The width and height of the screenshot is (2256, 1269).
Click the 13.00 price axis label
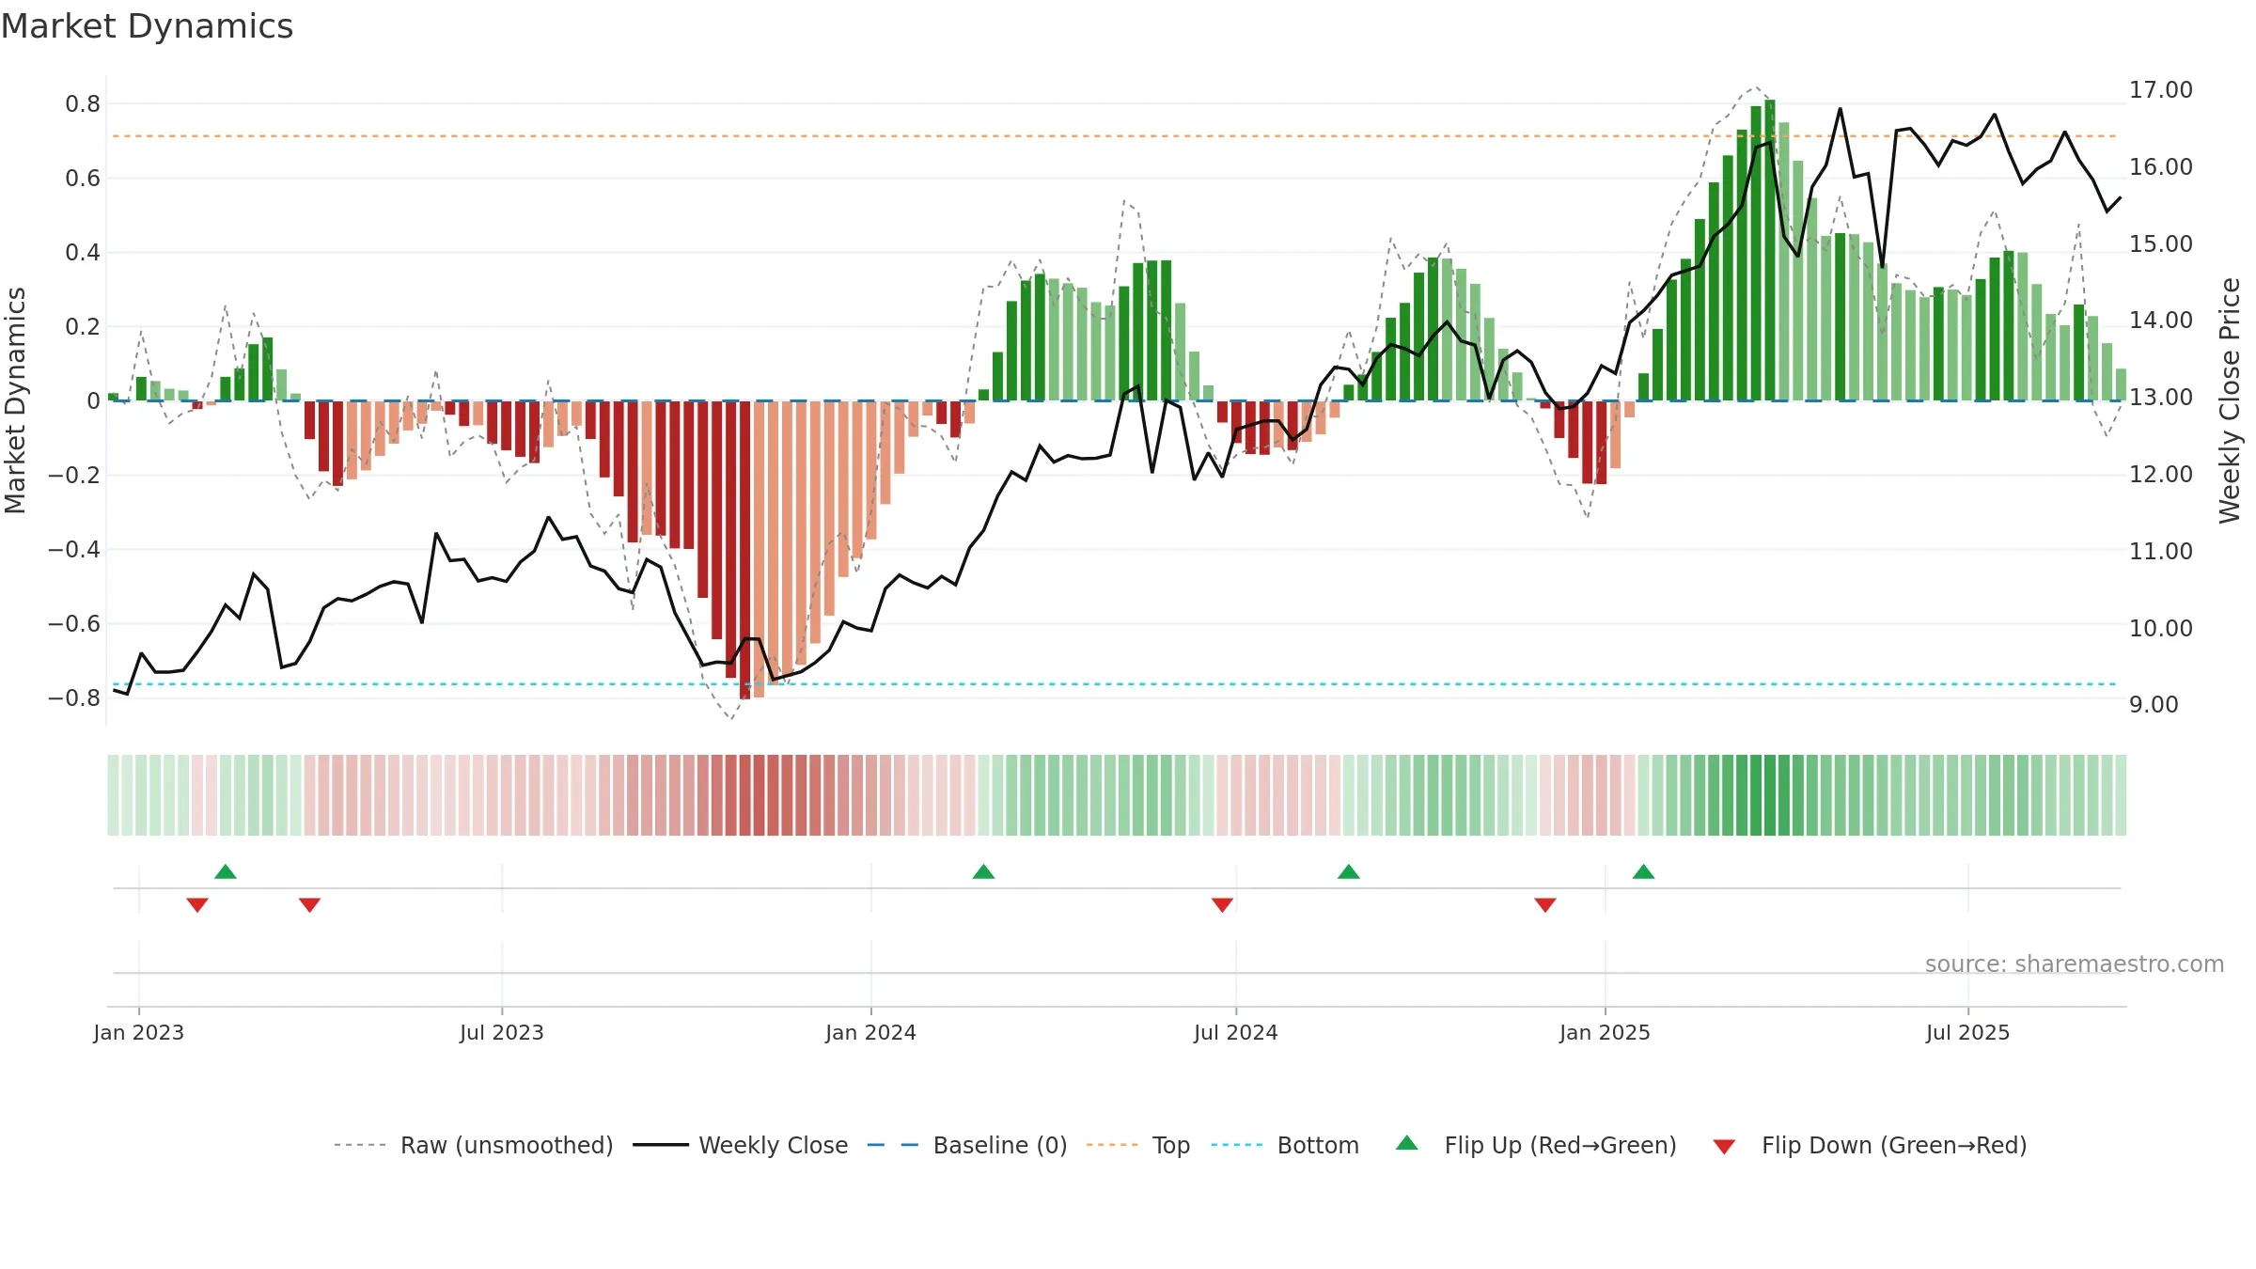2161,398
